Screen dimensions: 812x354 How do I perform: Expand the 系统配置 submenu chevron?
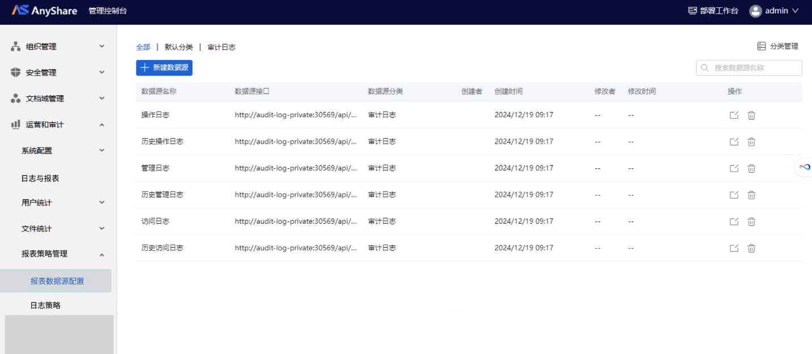tap(102, 151)
